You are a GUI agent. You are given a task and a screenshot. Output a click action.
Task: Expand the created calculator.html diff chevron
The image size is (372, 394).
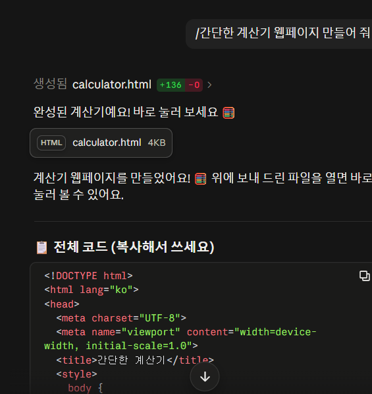coord(209,85)
